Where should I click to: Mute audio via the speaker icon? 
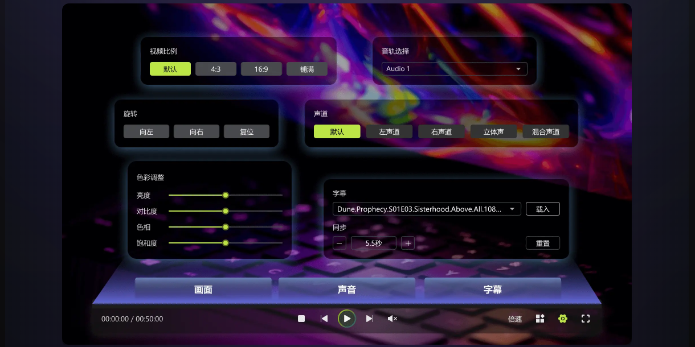(x=393, y=319)
